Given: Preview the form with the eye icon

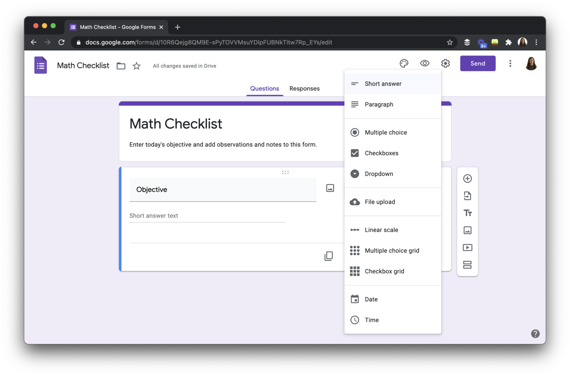Looking at the screenshot, I should (425, 63).
